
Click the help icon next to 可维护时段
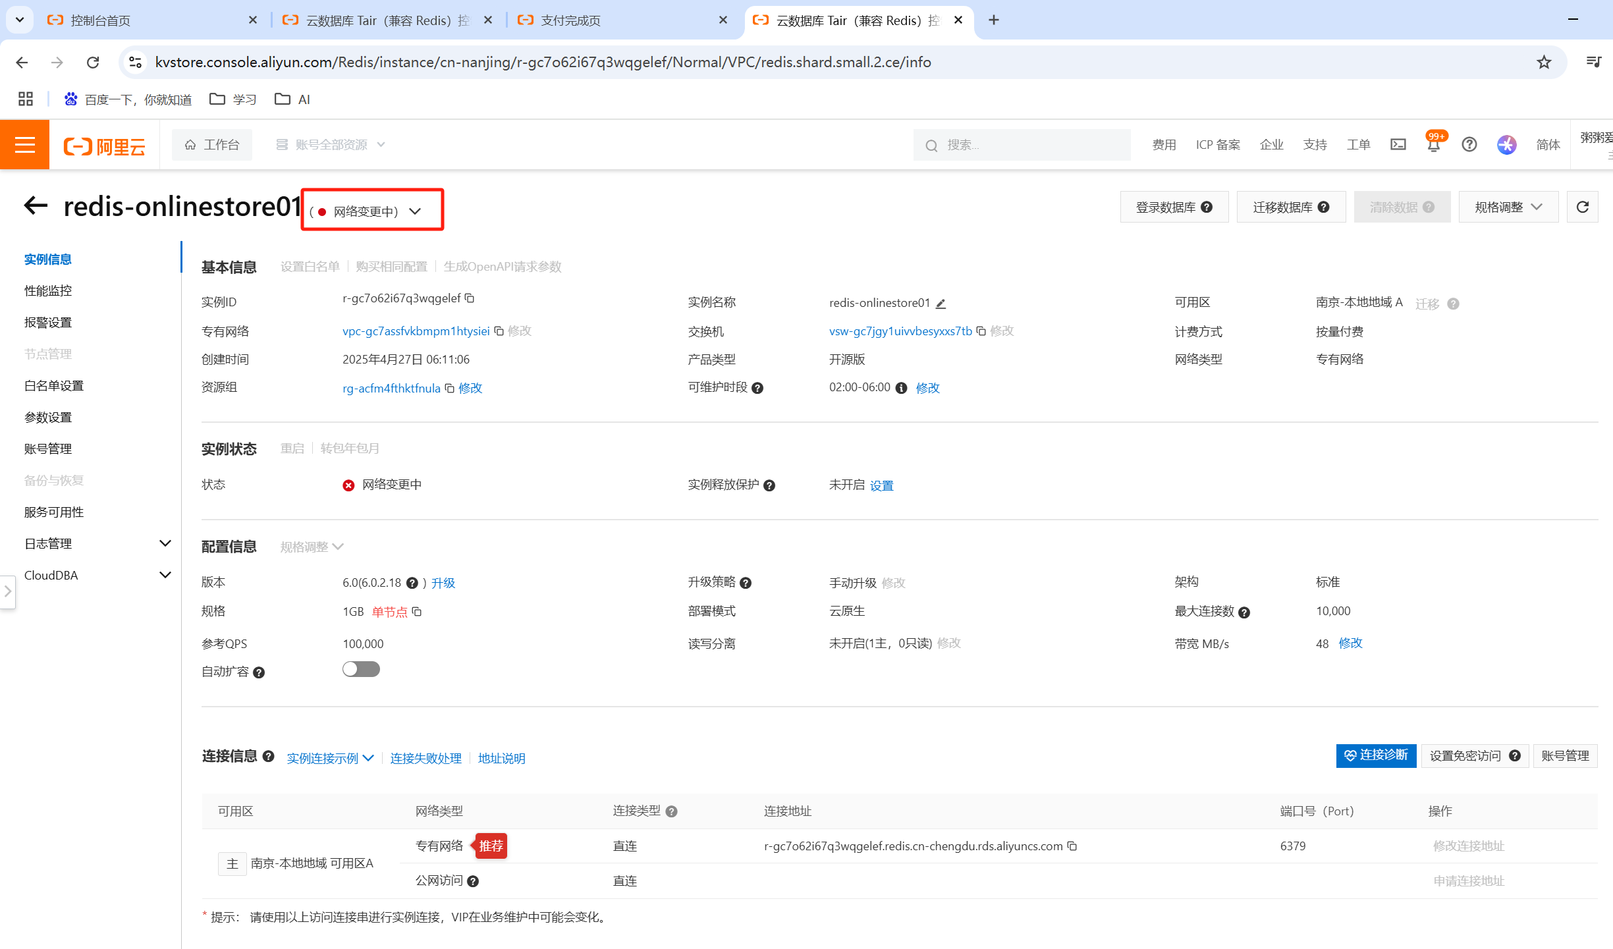[757, 389]
